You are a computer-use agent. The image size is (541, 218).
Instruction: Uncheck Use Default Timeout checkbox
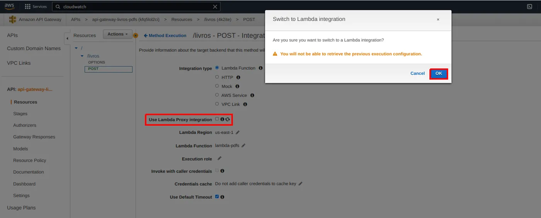pos(217,196)
